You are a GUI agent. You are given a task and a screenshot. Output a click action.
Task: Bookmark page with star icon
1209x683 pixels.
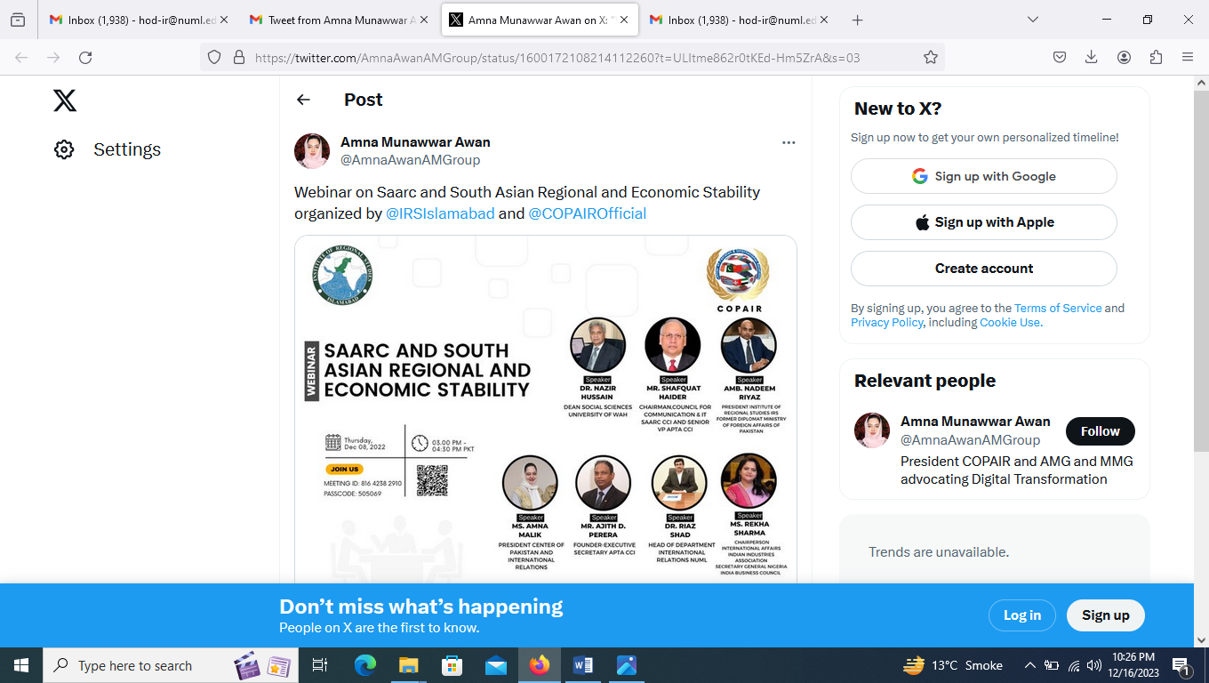coord(931,57)
